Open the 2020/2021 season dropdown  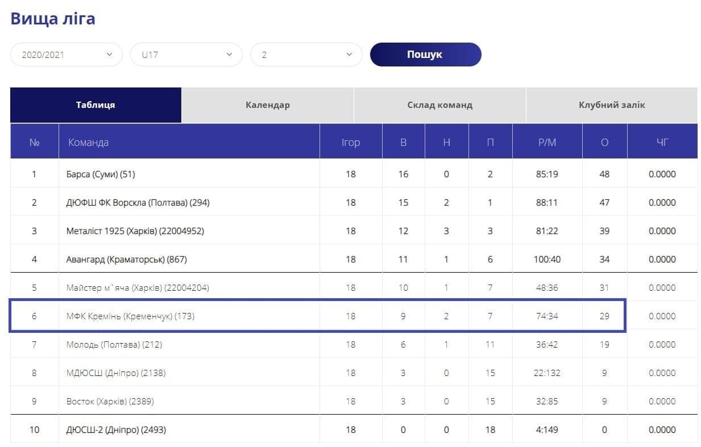point(67,55)
